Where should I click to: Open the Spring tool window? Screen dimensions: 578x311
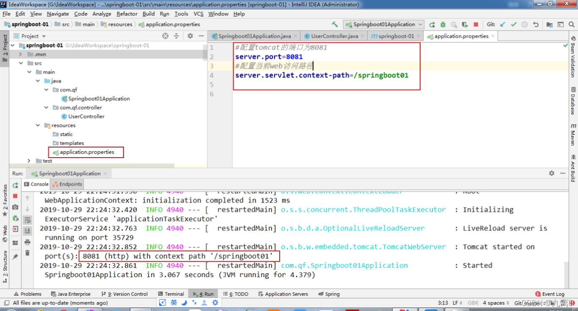[x=329, y=294]
